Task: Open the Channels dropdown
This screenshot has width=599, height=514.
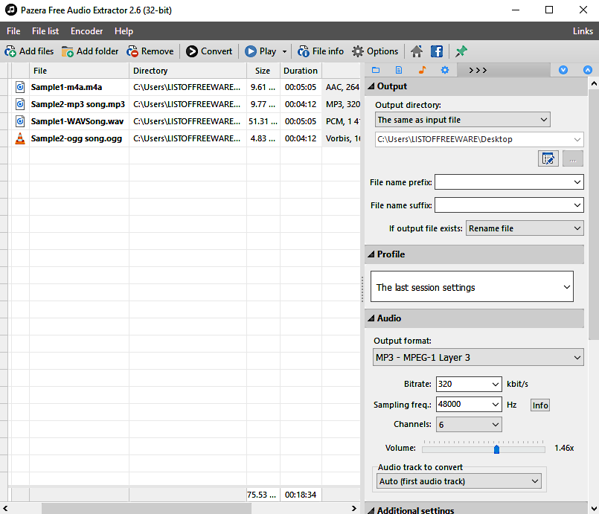Action: (469, 425)
